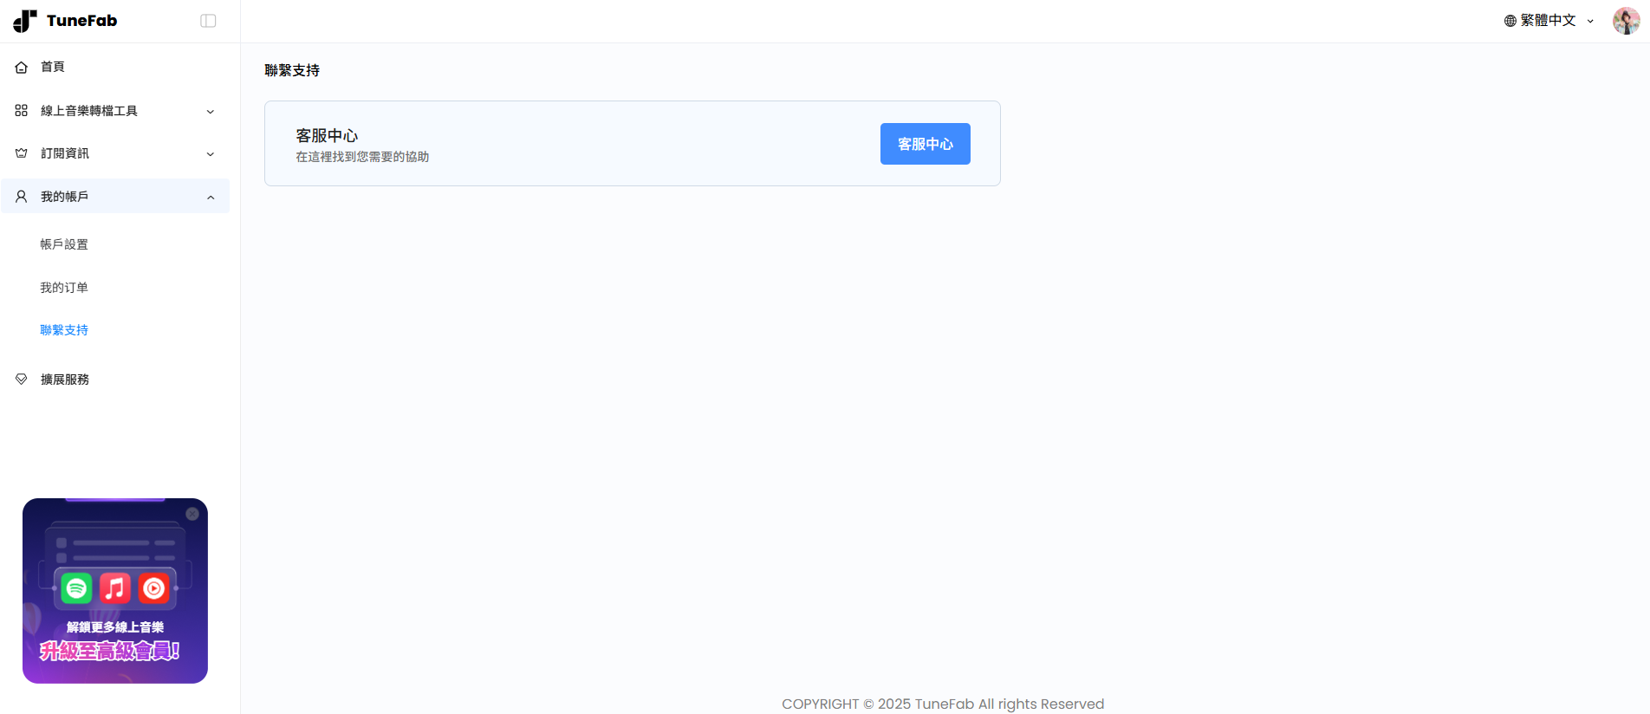Screen dimensions: 1650x714
Task: Select 聯繫支持 in the sidebar
Action: tap(64, 330)
